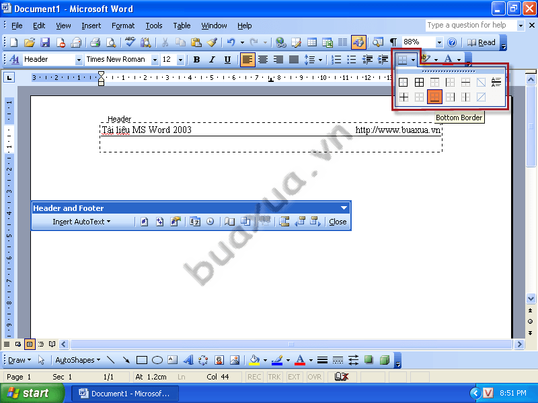This screenshot has height=403, width=538.
Task: Apply Outside Border from borders palette
Action: point(403,82)
